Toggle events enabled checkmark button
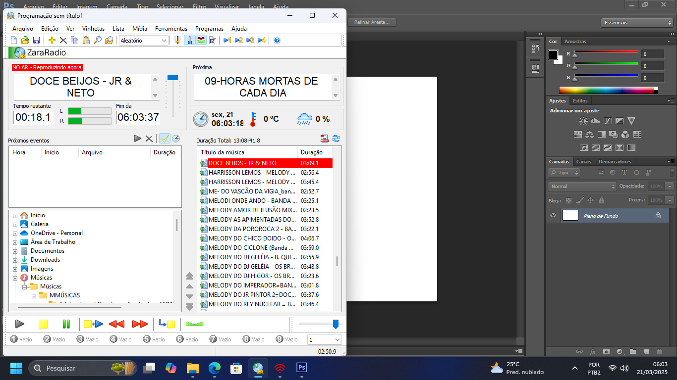 [165, 139]
